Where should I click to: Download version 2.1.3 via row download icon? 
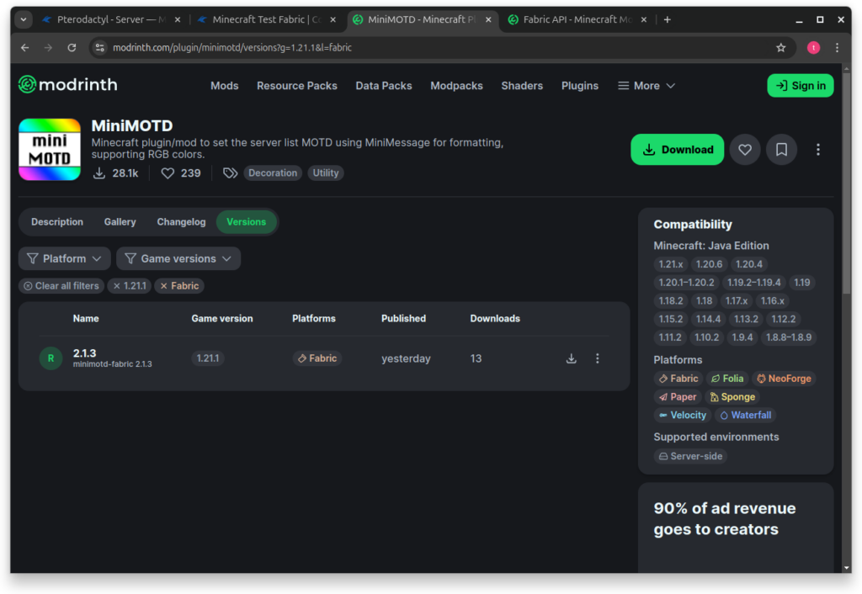tap(572, 358)
